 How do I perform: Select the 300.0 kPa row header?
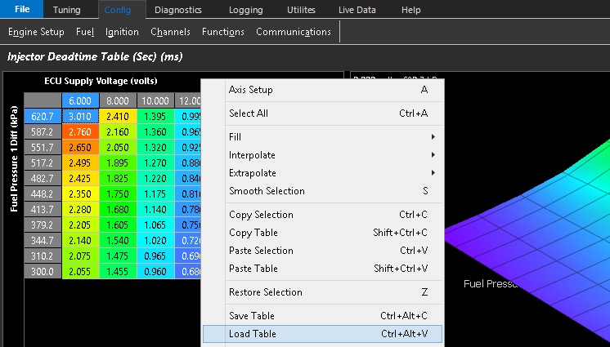tap(43, 271)
